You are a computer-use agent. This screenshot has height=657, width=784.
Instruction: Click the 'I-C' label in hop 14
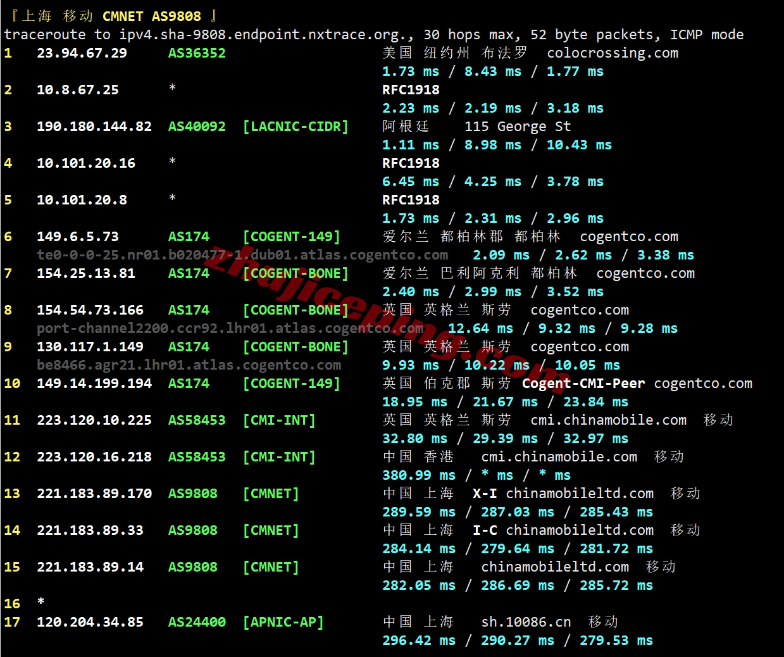485,530
